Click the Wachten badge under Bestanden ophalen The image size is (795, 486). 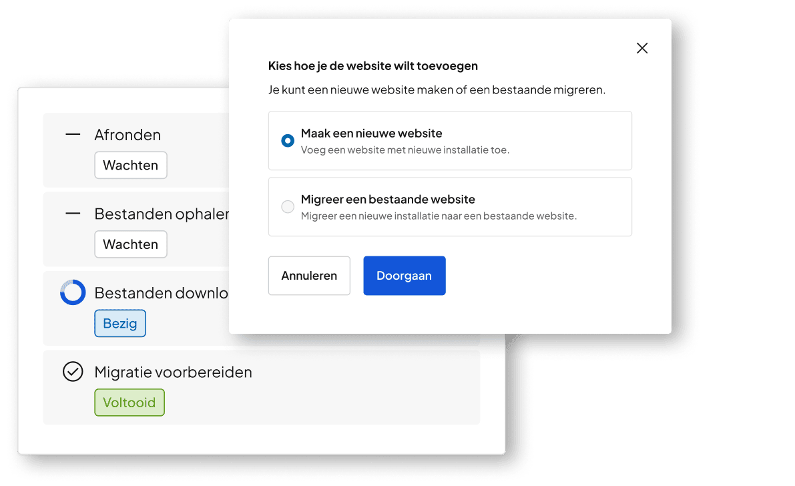[x=131, y=244]
